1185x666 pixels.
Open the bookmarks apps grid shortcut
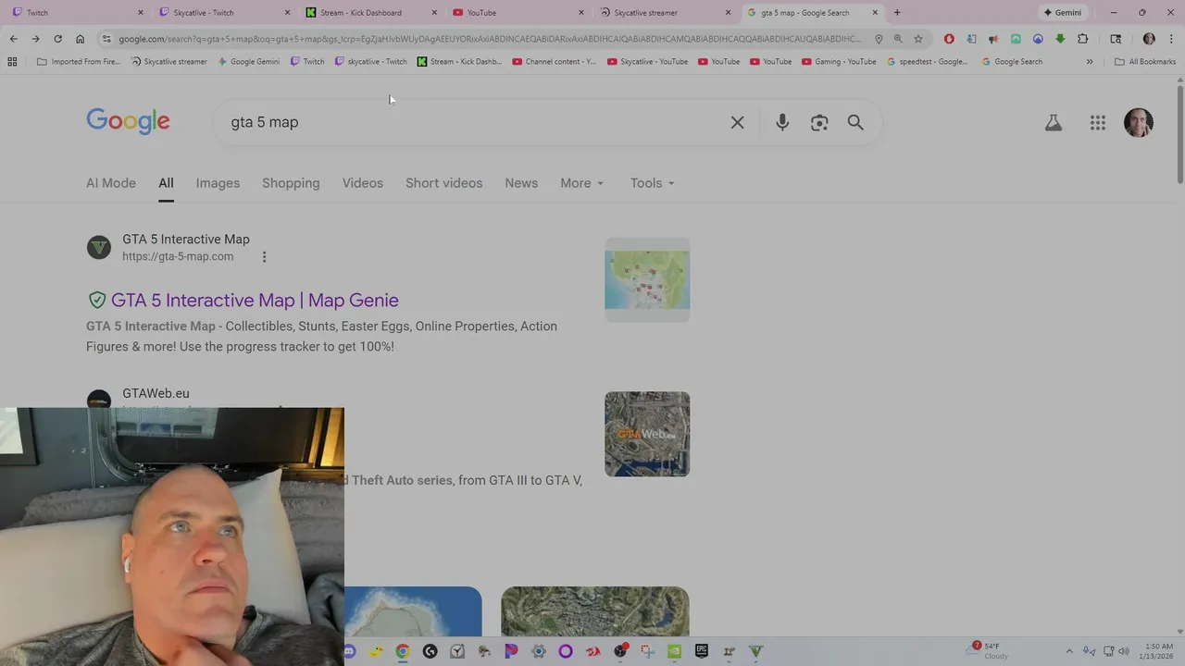point(12,62)
